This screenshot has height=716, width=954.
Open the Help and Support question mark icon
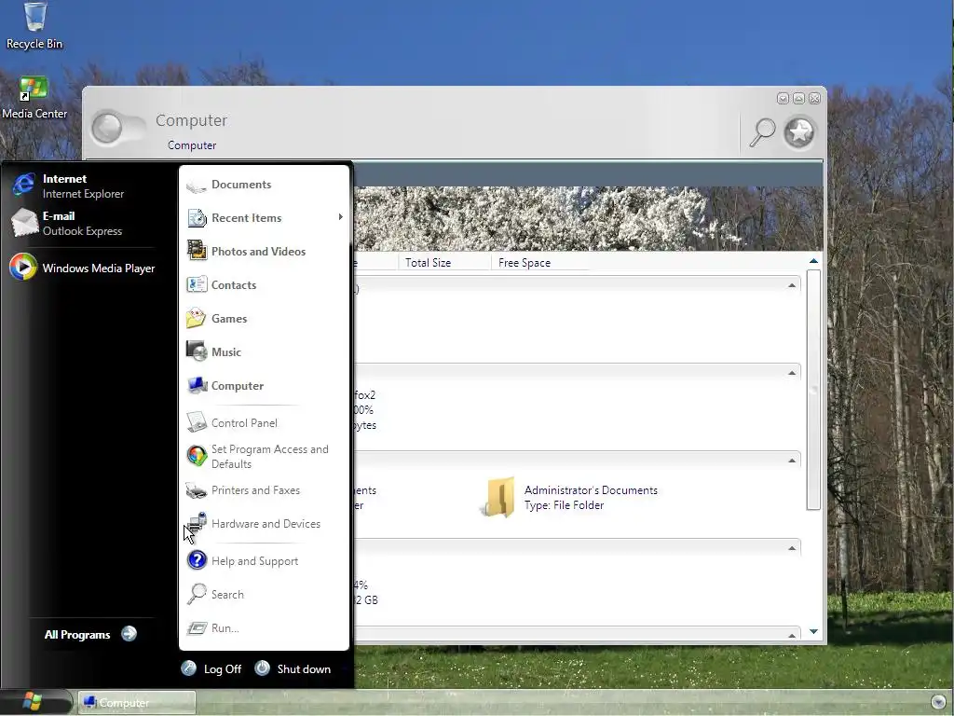tap(197, 560)
